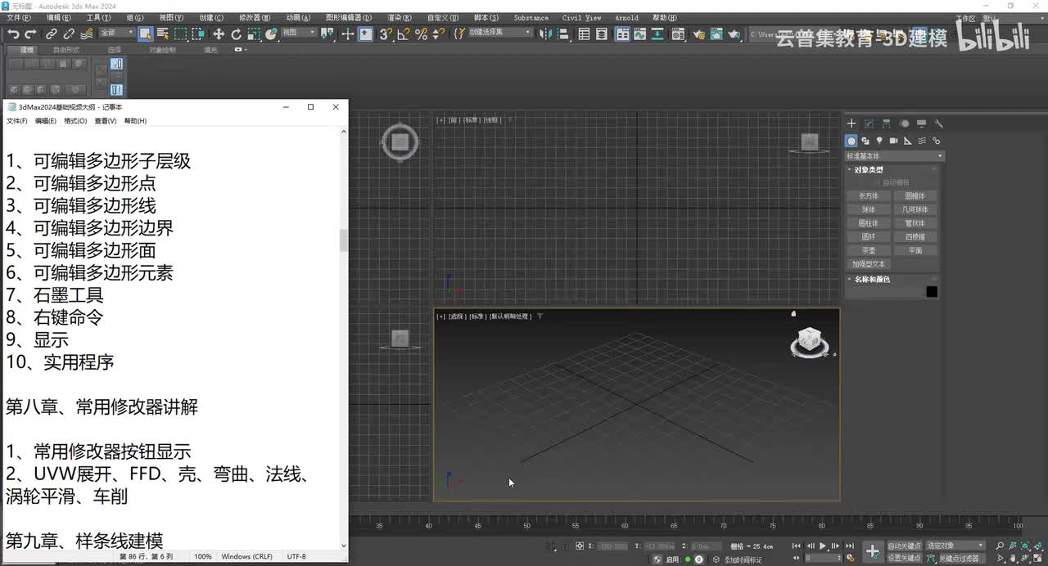Redo with the right curved arrow icon
Viewport: 1048px width, 566px height.
click(x=30, y=34)
